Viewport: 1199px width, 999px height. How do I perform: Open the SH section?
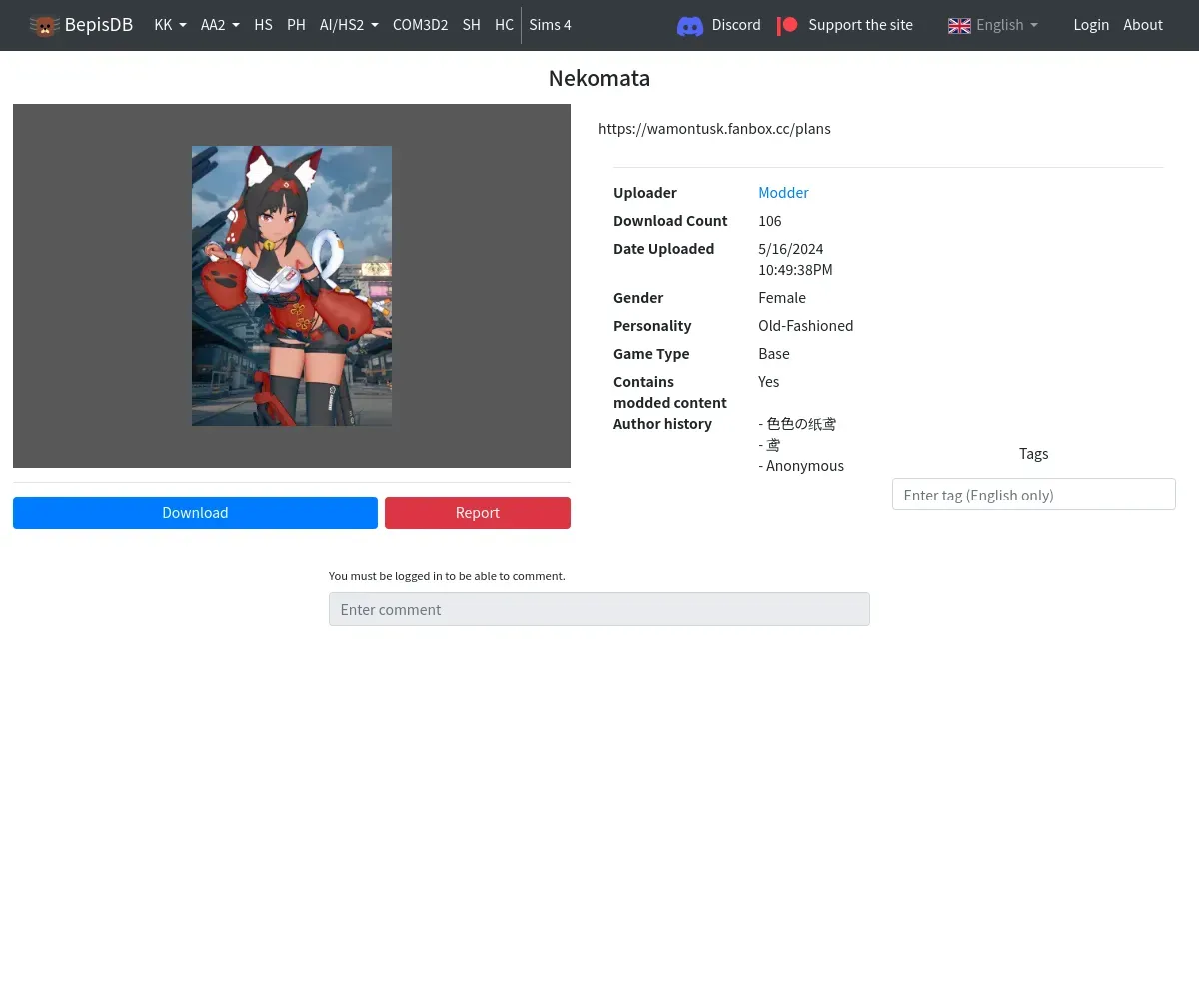pyautogui.click(x=471, y=25)
